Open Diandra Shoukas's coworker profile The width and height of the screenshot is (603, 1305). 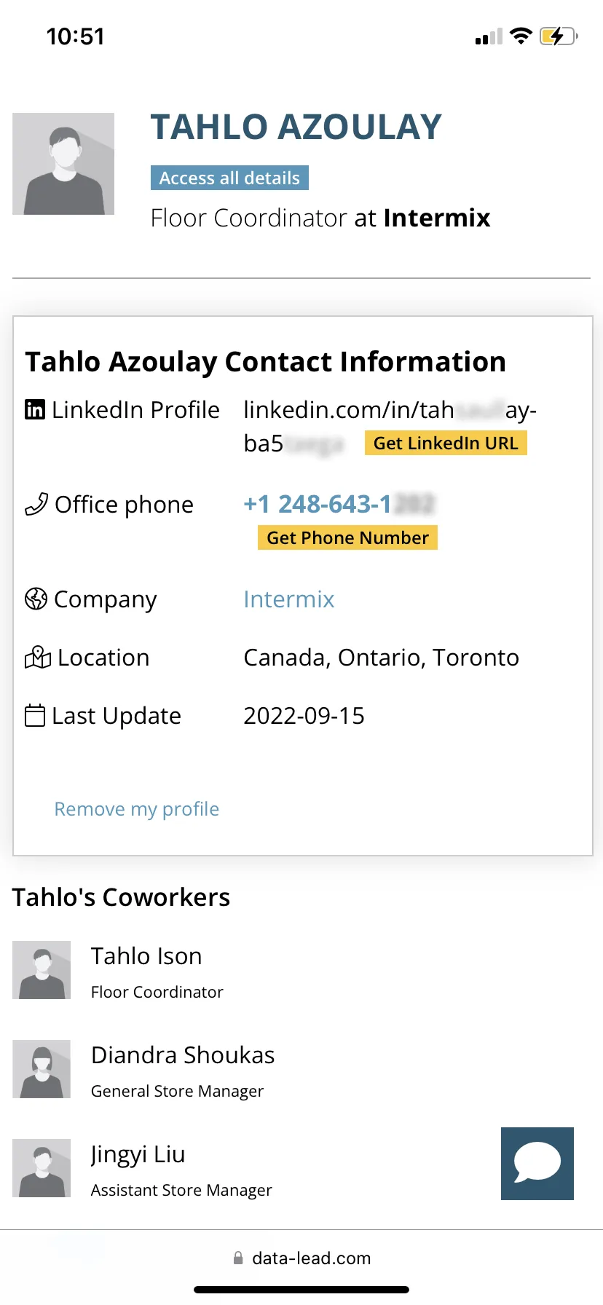183,1055
